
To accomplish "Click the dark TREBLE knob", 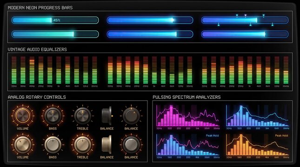I will [82, 116].
